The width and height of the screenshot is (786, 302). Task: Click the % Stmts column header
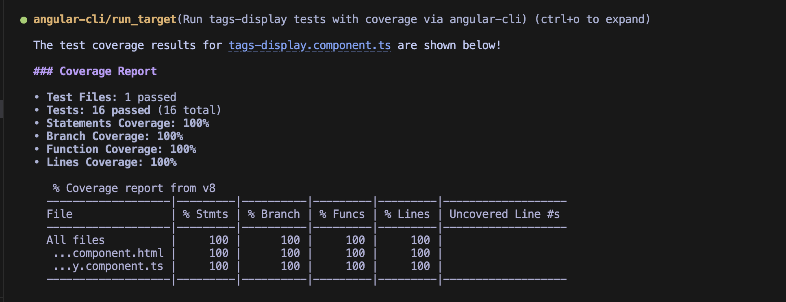[206, 214]
